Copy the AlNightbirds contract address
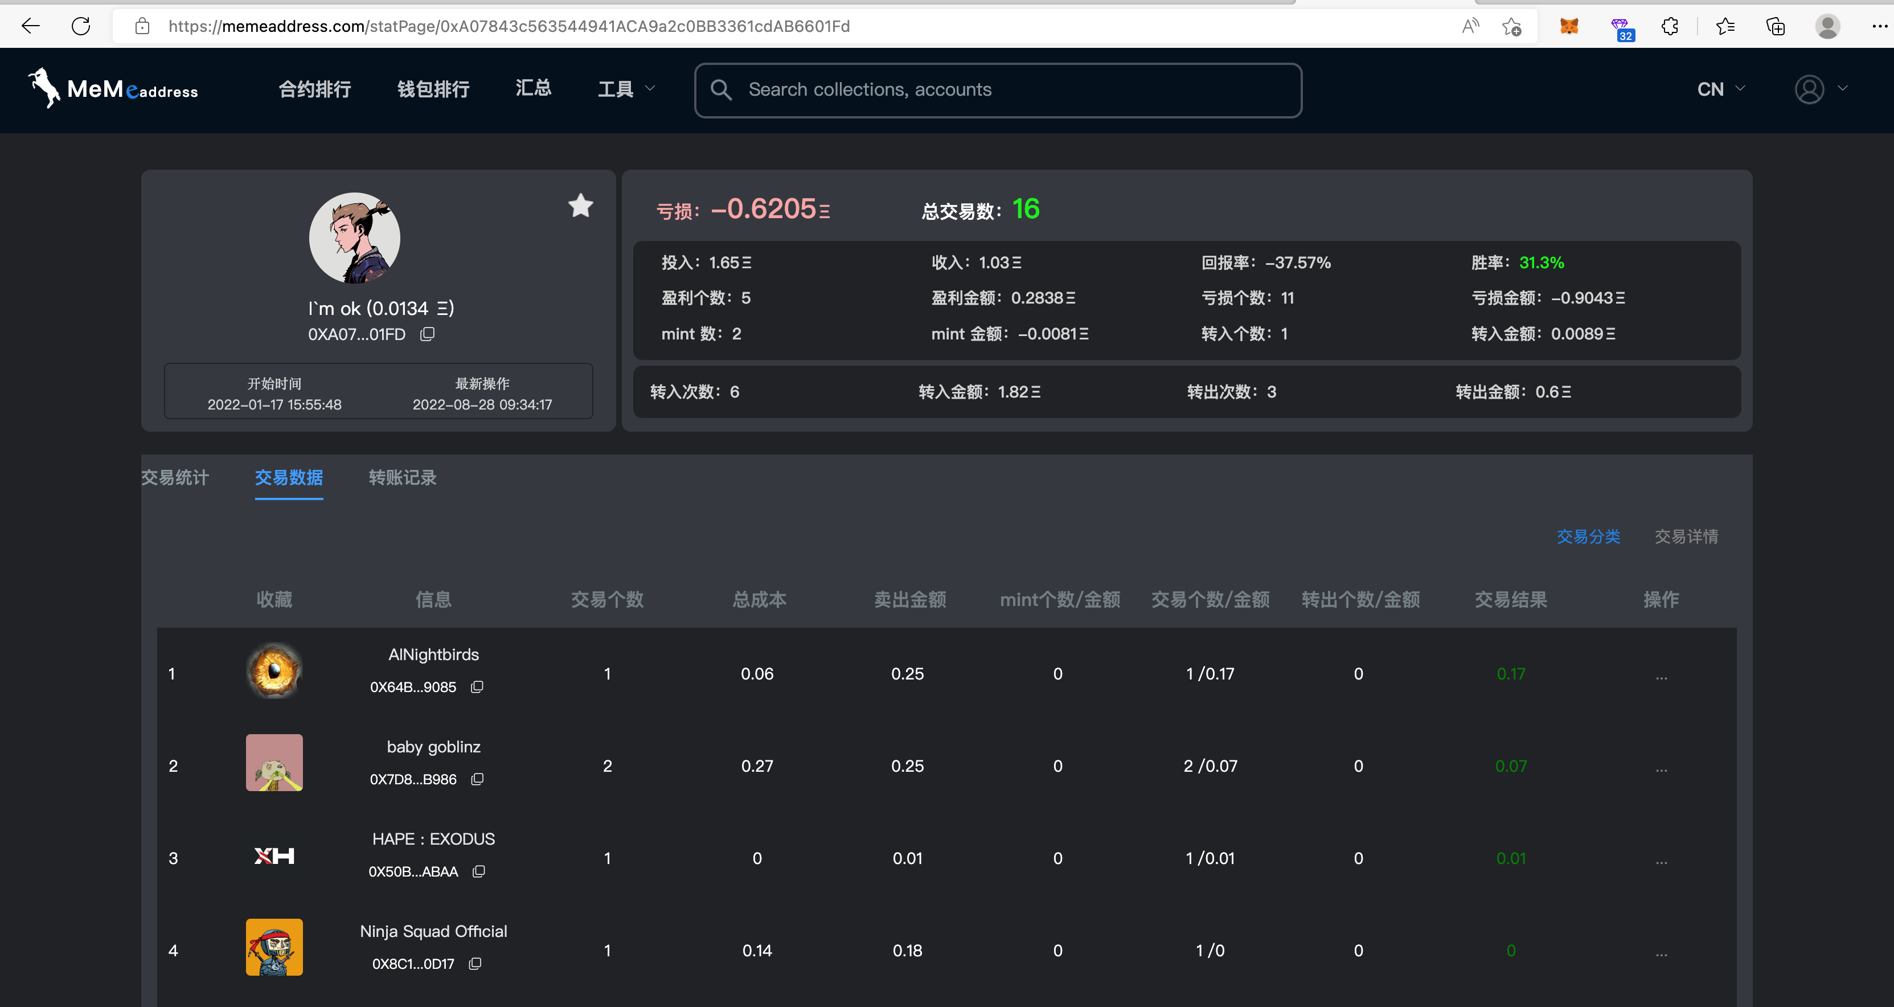 477,687
